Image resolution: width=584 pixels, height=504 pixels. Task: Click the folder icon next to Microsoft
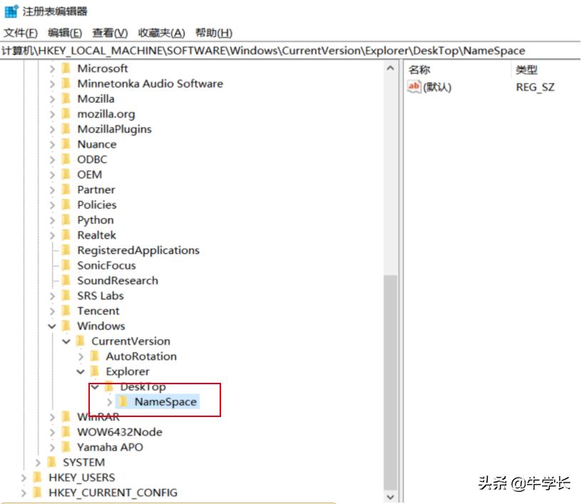click(66, 68)
